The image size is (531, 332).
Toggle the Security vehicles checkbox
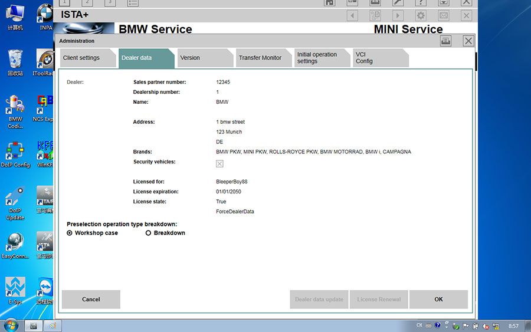219,164
